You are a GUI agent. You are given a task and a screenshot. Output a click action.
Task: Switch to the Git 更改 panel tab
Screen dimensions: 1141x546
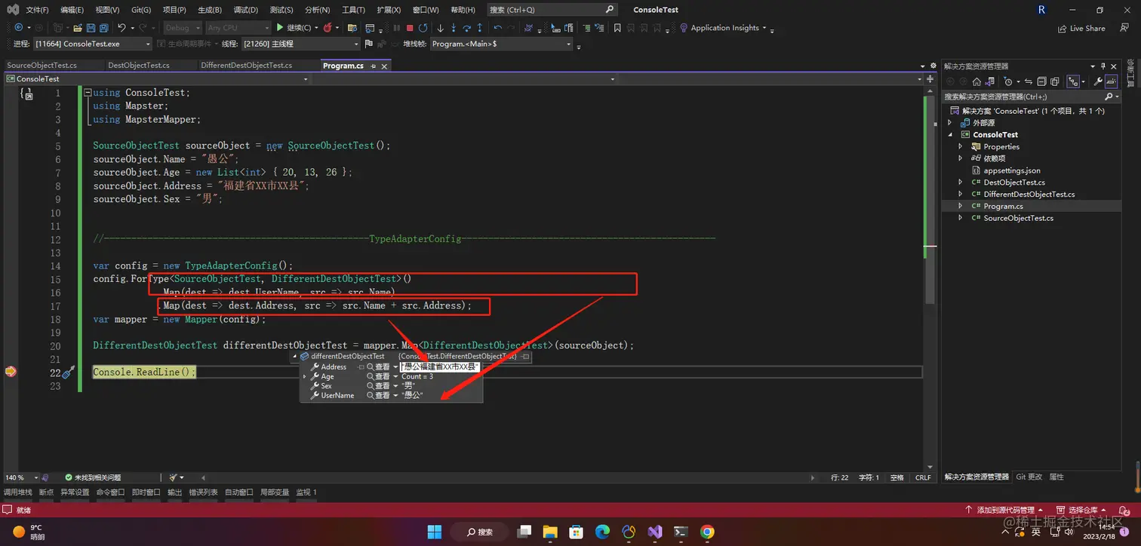(1029, 477)
